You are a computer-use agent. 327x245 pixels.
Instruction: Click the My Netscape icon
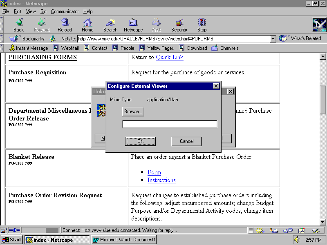[x=133, y=23]
